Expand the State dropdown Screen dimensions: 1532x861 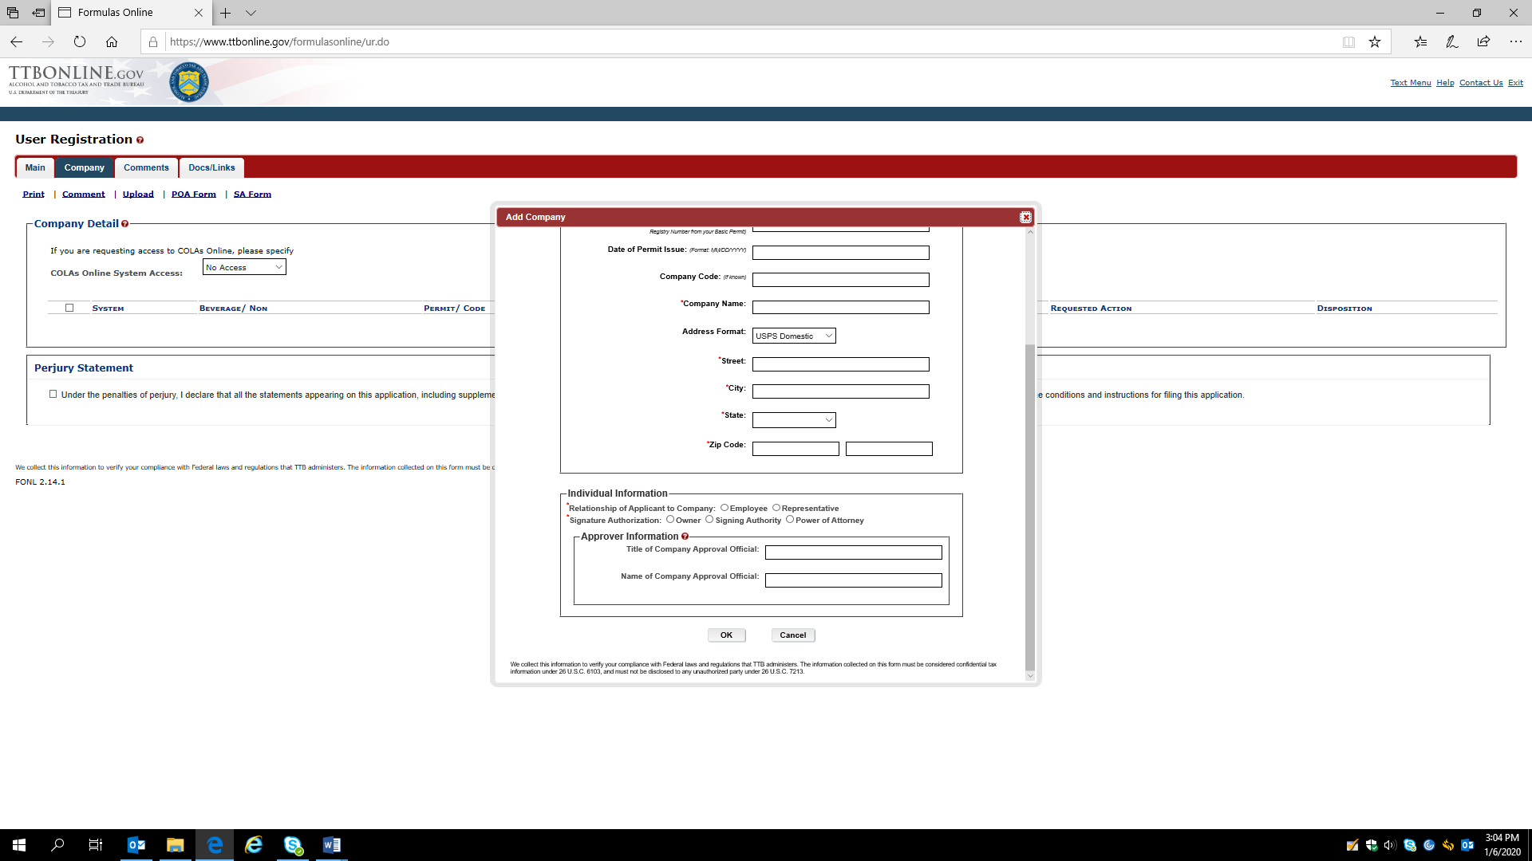point(793,420)
